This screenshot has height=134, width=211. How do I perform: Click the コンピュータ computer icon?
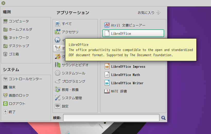[x=5, y=21]
